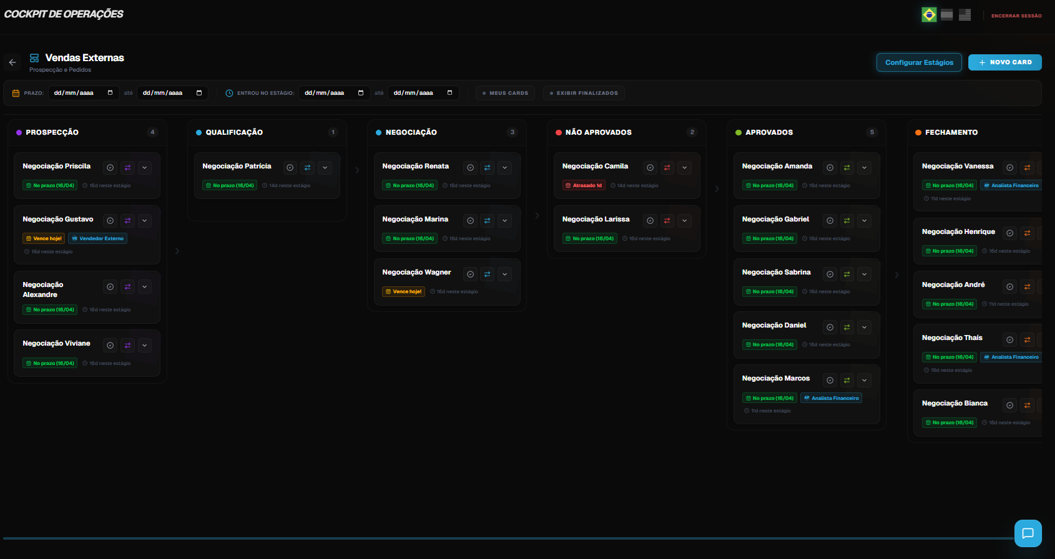Open the Entrou no Estágio start date field
The height and width of the screenshot is (559, 1055).
(335, 93)
